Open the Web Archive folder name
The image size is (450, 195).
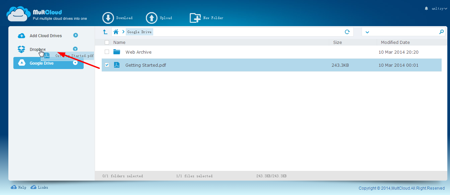pyautogui.click(x=139, y=52)
